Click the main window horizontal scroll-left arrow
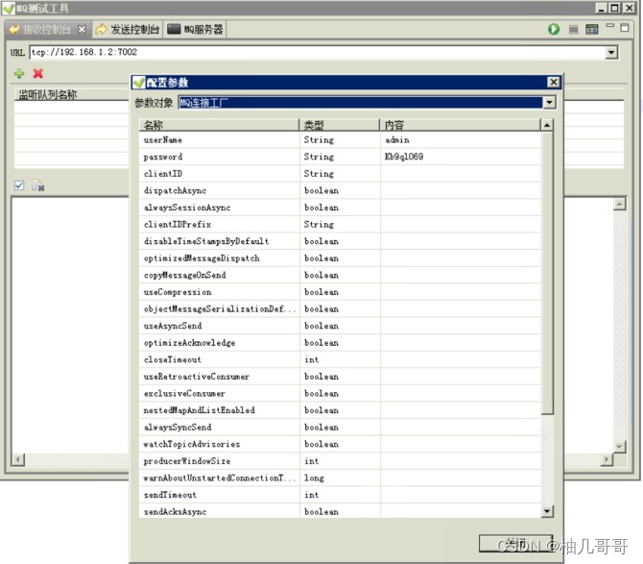This screenshot has height=564, width=643. tap(18, 459)
